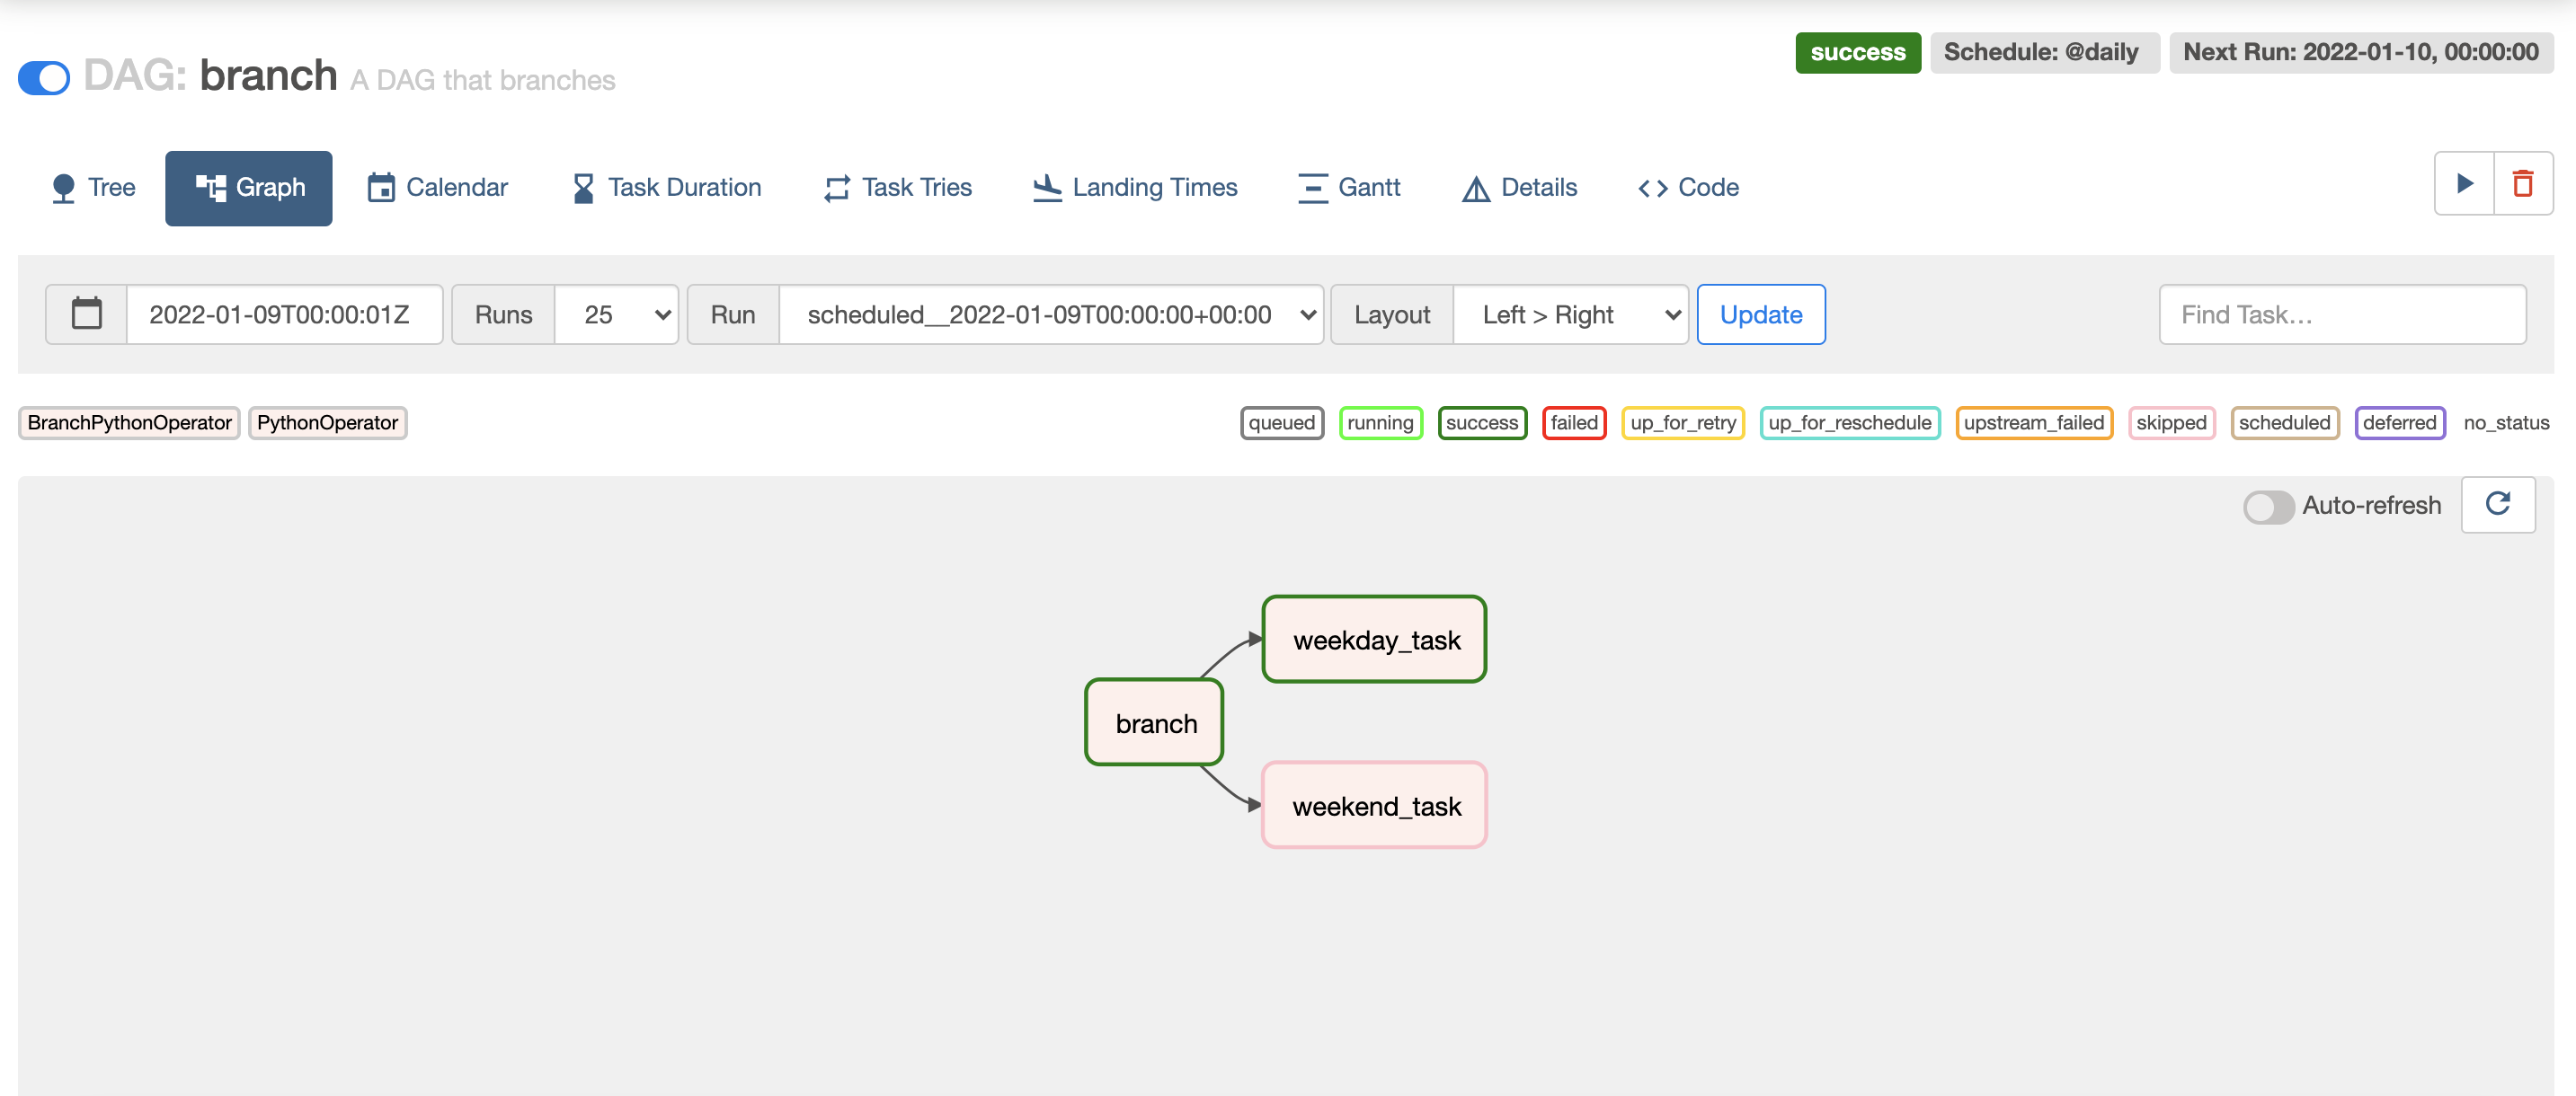Click the red delete DAG trash icon

tap(2522, 184)
